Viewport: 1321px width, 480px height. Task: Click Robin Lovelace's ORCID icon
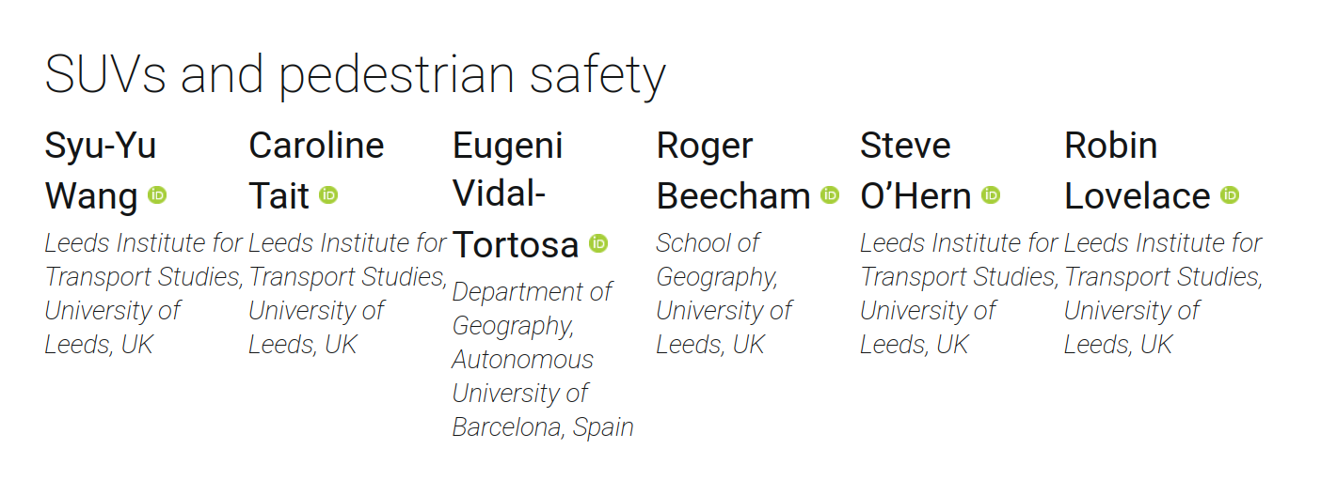[x=1230, y=195]
